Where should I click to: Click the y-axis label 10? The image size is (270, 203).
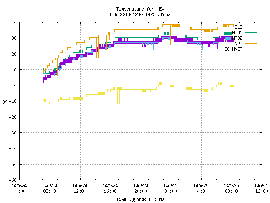(x=14, y=70)
